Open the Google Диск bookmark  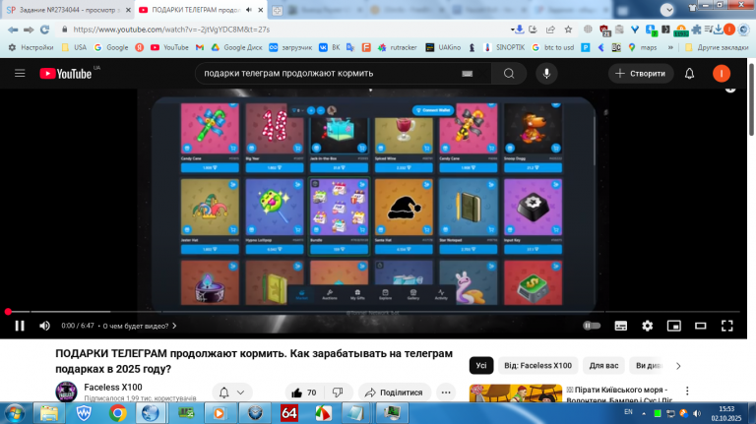coord(236,47)
